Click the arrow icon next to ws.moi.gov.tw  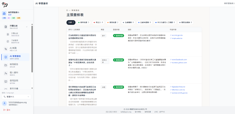(171, 35)
